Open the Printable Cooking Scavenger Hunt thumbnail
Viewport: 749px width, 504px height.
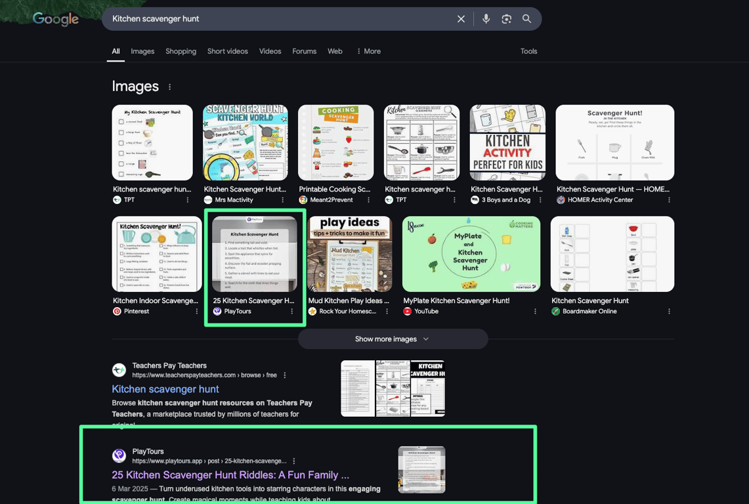click(x=336, y=142)
